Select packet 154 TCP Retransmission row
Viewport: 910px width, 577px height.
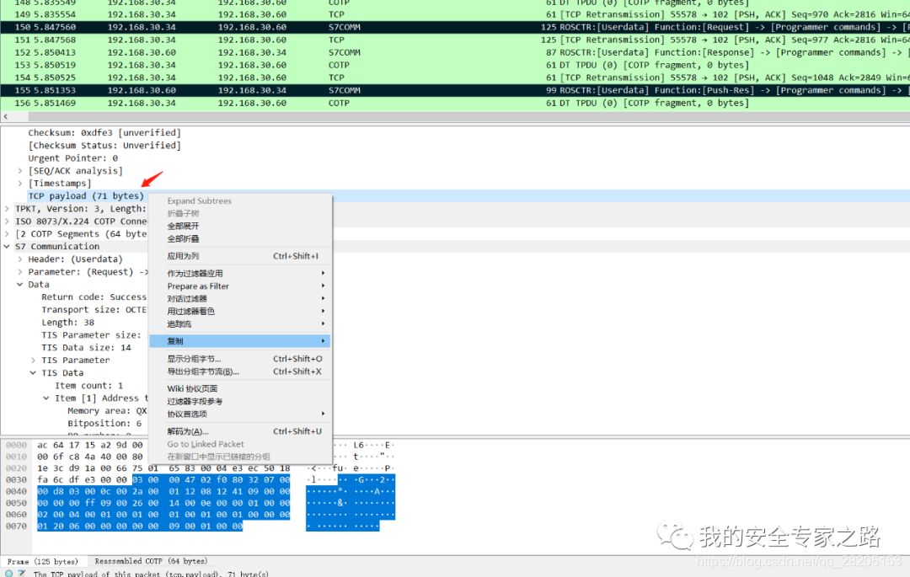[455, 77]
